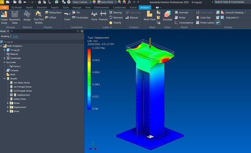Click the Search Help & Commands field
Viewport: 251px width, 153px height.
[230, 2]
